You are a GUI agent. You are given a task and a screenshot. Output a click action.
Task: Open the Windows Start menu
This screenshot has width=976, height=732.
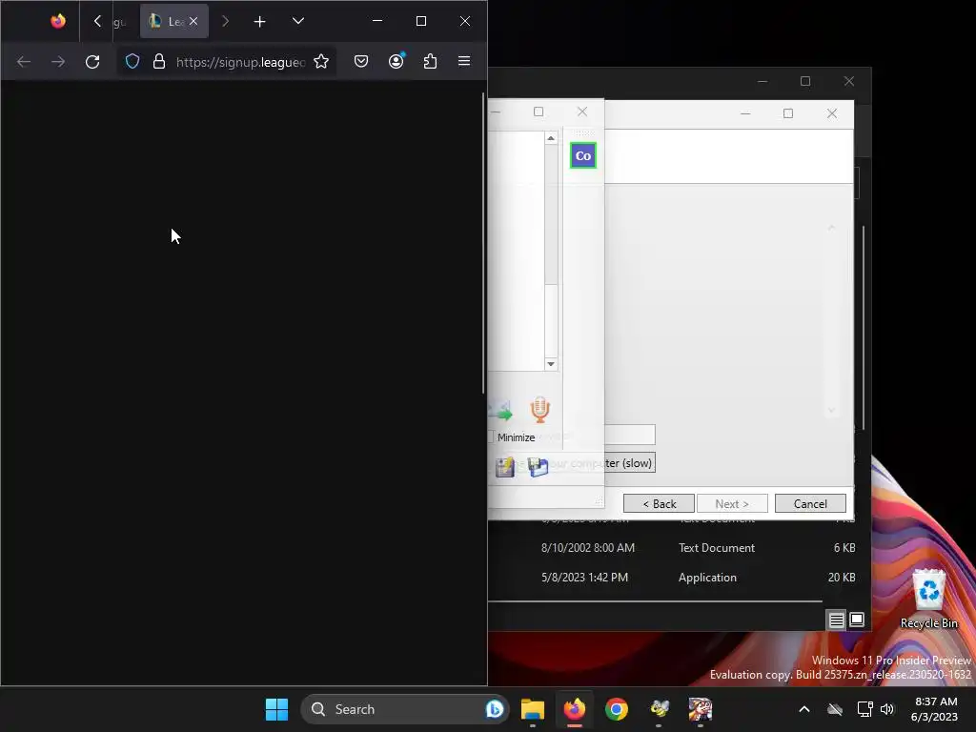277,709
